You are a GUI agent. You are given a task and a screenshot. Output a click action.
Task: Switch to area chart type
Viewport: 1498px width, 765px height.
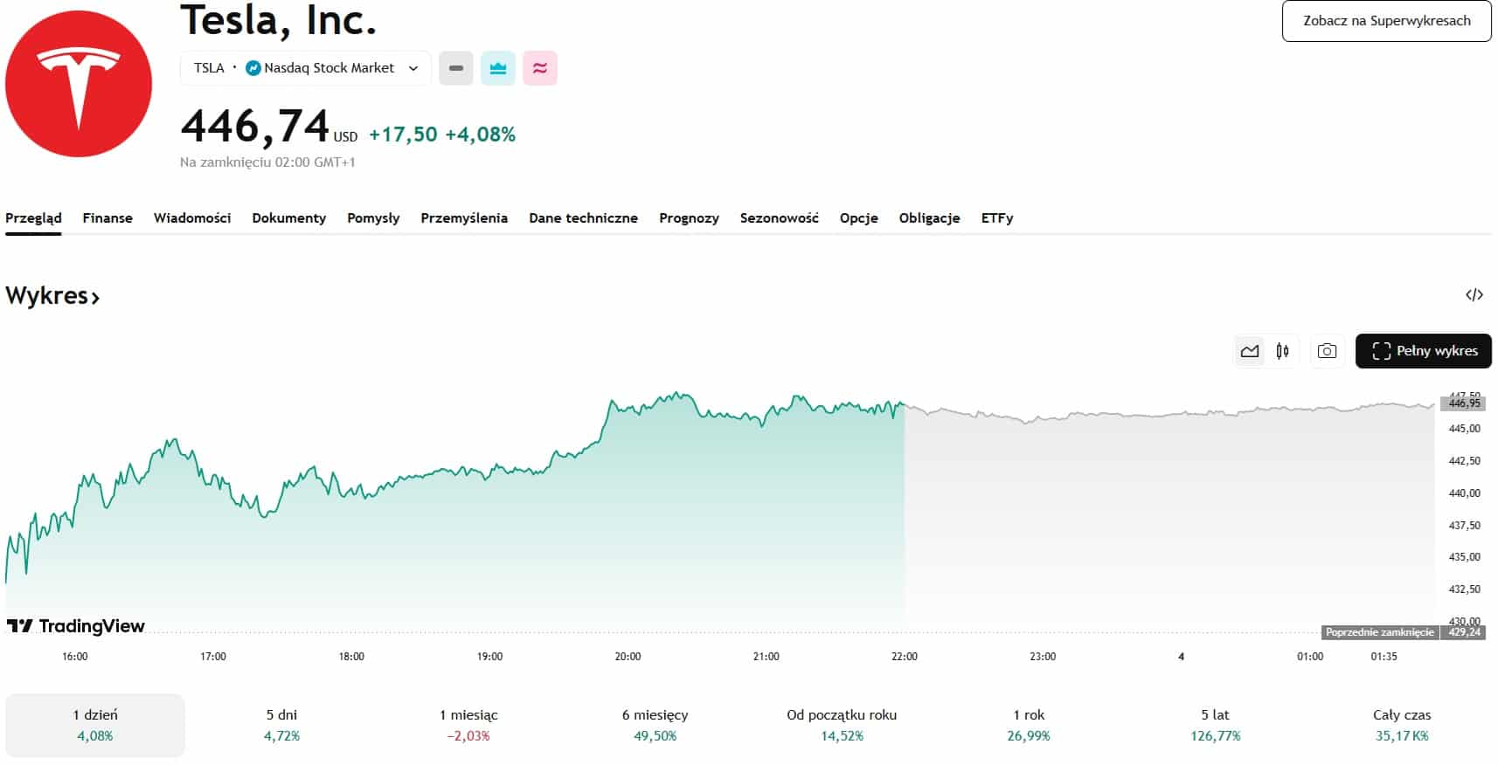point(1250,351)
